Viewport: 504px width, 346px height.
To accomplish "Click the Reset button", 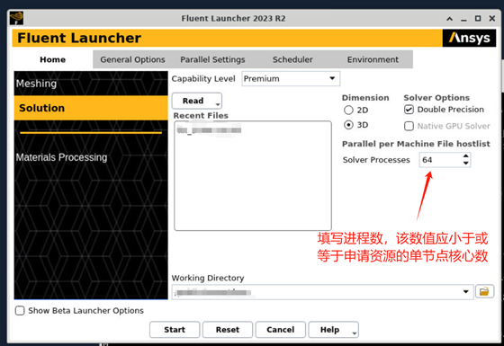I will 228,330.
